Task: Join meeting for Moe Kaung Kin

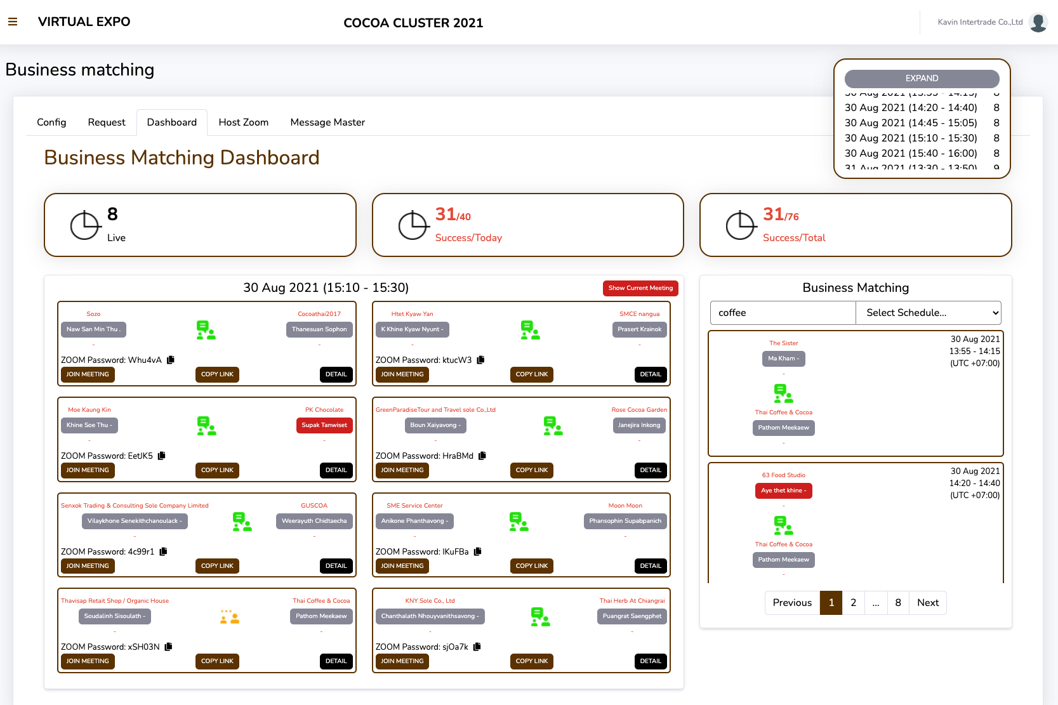Action: pos(88,470)
